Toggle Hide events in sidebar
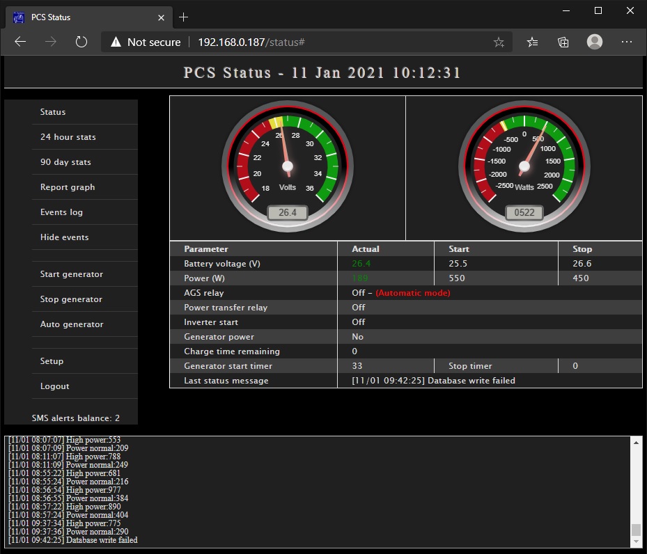 point(64,237)
